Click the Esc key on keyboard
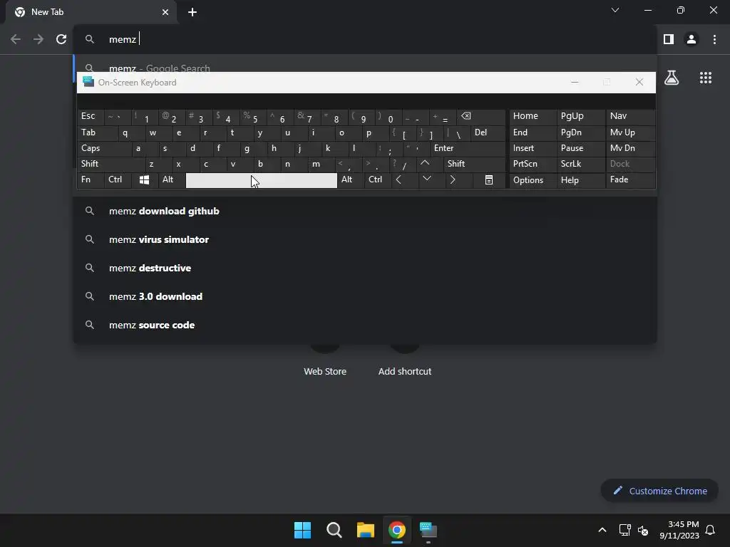Image resolution: width=730 pixels, height=547 pixels. 91,116
